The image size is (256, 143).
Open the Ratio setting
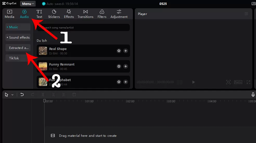[x=238, y=82]
